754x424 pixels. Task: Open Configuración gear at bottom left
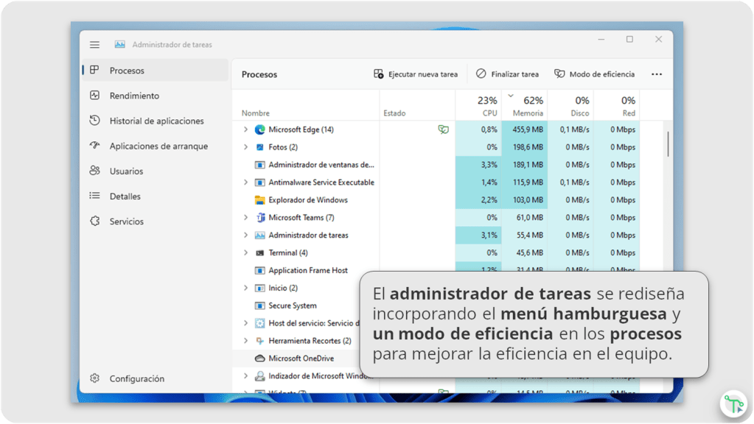point(94,378)
